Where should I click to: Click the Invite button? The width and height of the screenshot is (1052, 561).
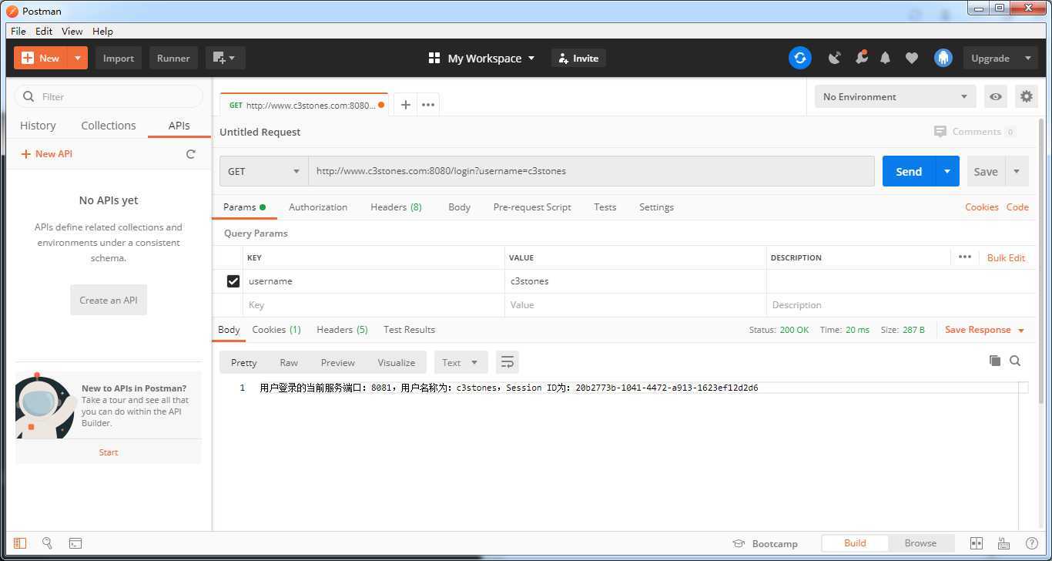point(578,58)
